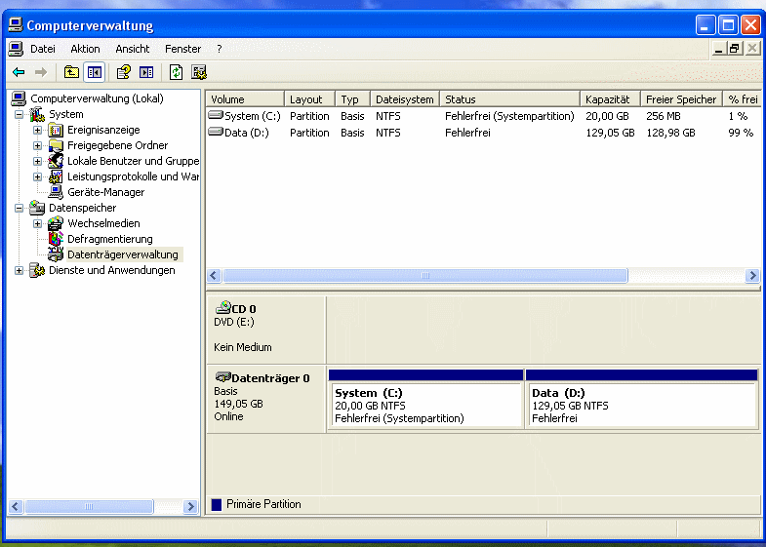The width and height of the screenshot is (766, 547).
Task: Sort by the Freier Speicher column header
Action: click(682, 99)
